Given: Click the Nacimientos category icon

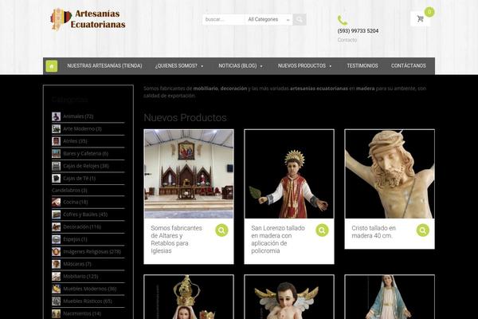Looking at the screenshot, I should [56, 313].
